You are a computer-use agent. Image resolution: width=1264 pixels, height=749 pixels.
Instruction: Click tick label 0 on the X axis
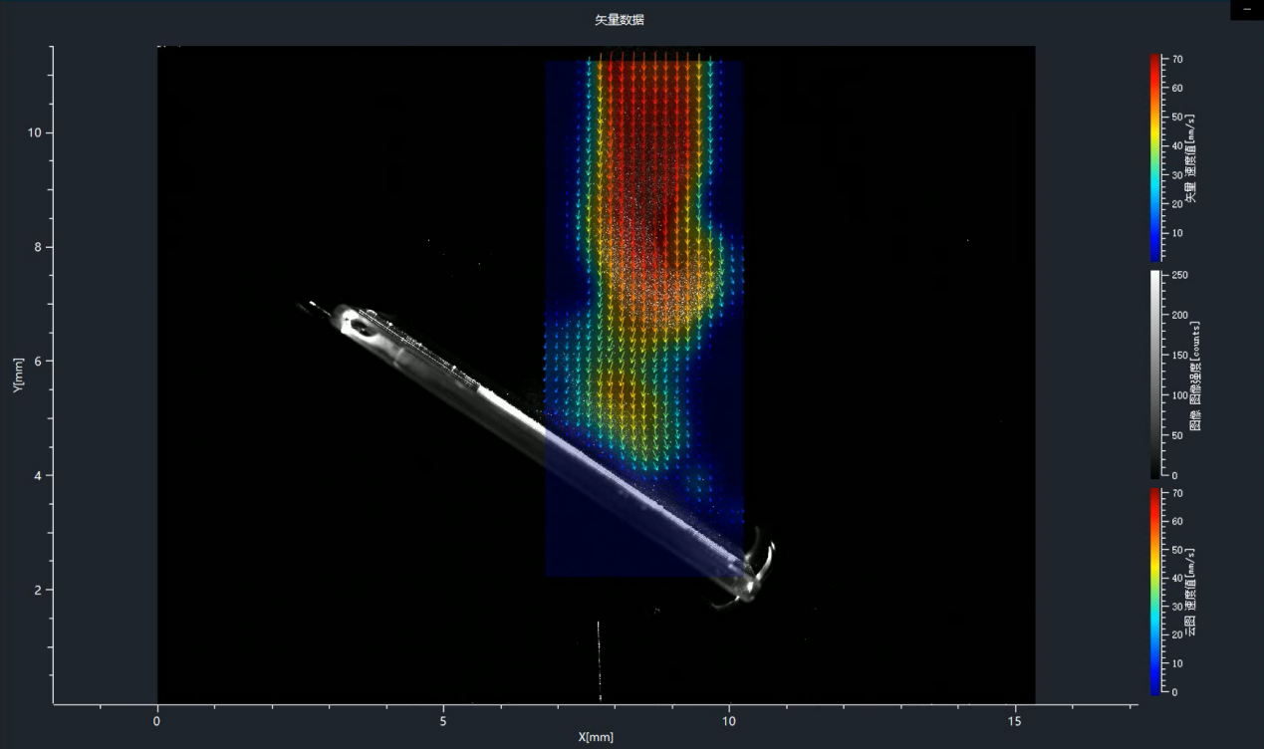pyautogui.click(x=157, y=720)
